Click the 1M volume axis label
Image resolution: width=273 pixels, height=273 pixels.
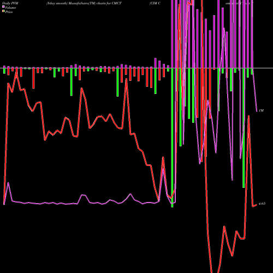click(261, 110)
